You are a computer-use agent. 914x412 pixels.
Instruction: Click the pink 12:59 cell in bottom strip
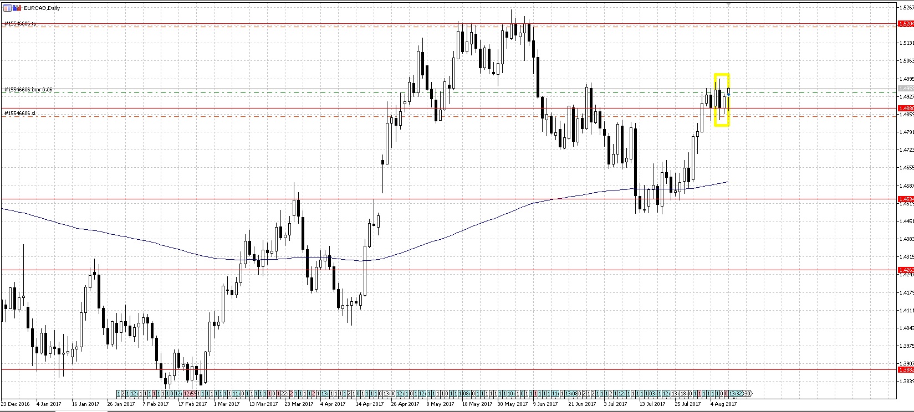tap(190, 394)
